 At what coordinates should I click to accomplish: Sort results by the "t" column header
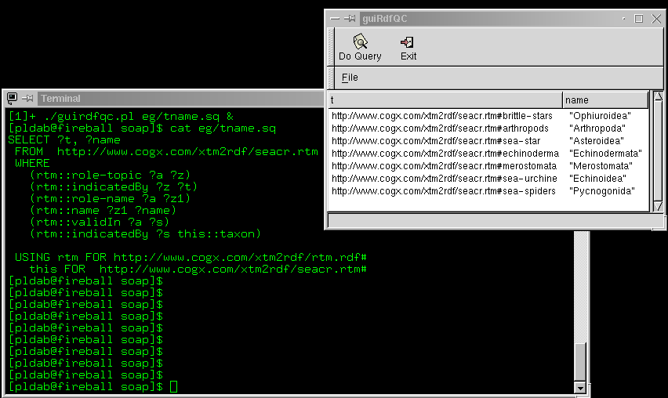tap(445, 100)
